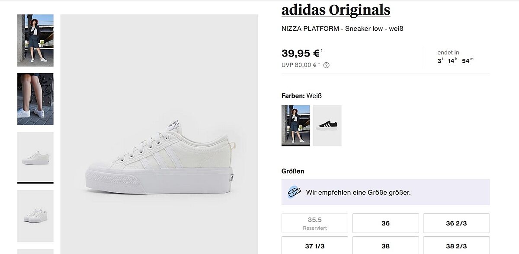519x254 pixels.
Task: Open the adidas Originals brand link
Action: click(336, 10)
